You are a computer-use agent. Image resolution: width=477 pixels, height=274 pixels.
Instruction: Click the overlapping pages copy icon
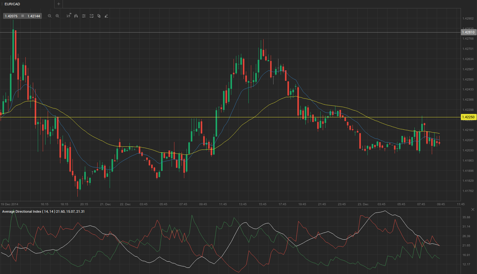[x=99, y=16]
